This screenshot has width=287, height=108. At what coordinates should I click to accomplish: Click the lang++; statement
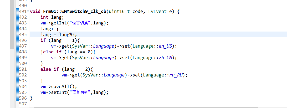[50, 29]
